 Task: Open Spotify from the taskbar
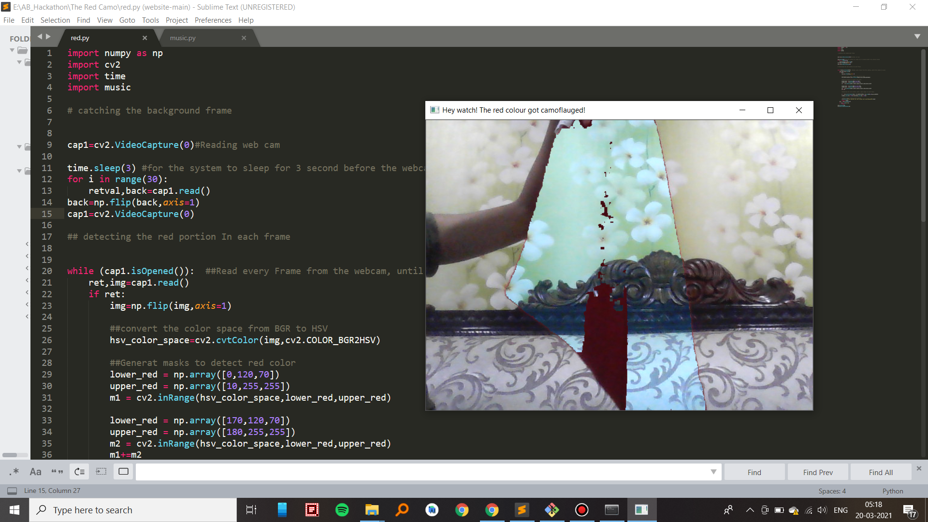342,510
